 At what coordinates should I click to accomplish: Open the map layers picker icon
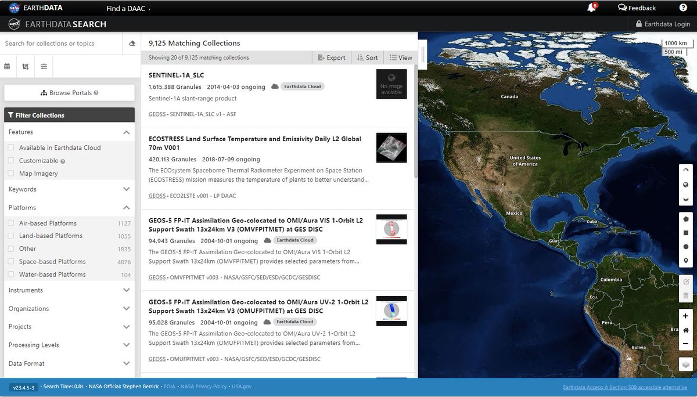685,364
